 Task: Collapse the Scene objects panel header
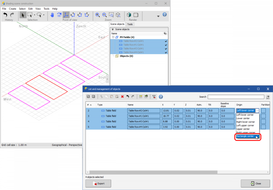tap(112, 29)
